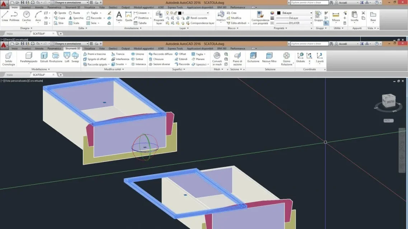The height and width of the screenshot is (229, 408).
Task: Expand the Disegna panel in upper ribbon
Action: (x=26, y=28)
